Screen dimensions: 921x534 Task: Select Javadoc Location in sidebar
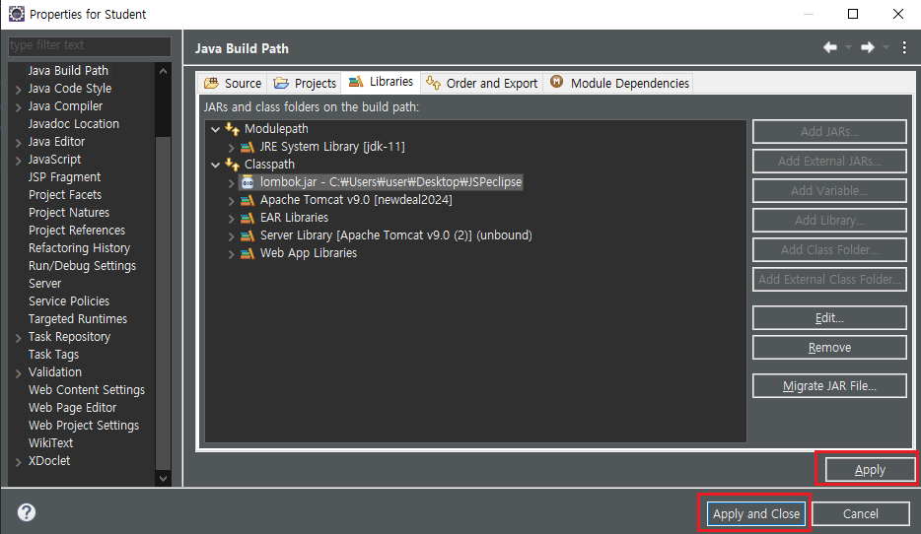tap(73, 124)
